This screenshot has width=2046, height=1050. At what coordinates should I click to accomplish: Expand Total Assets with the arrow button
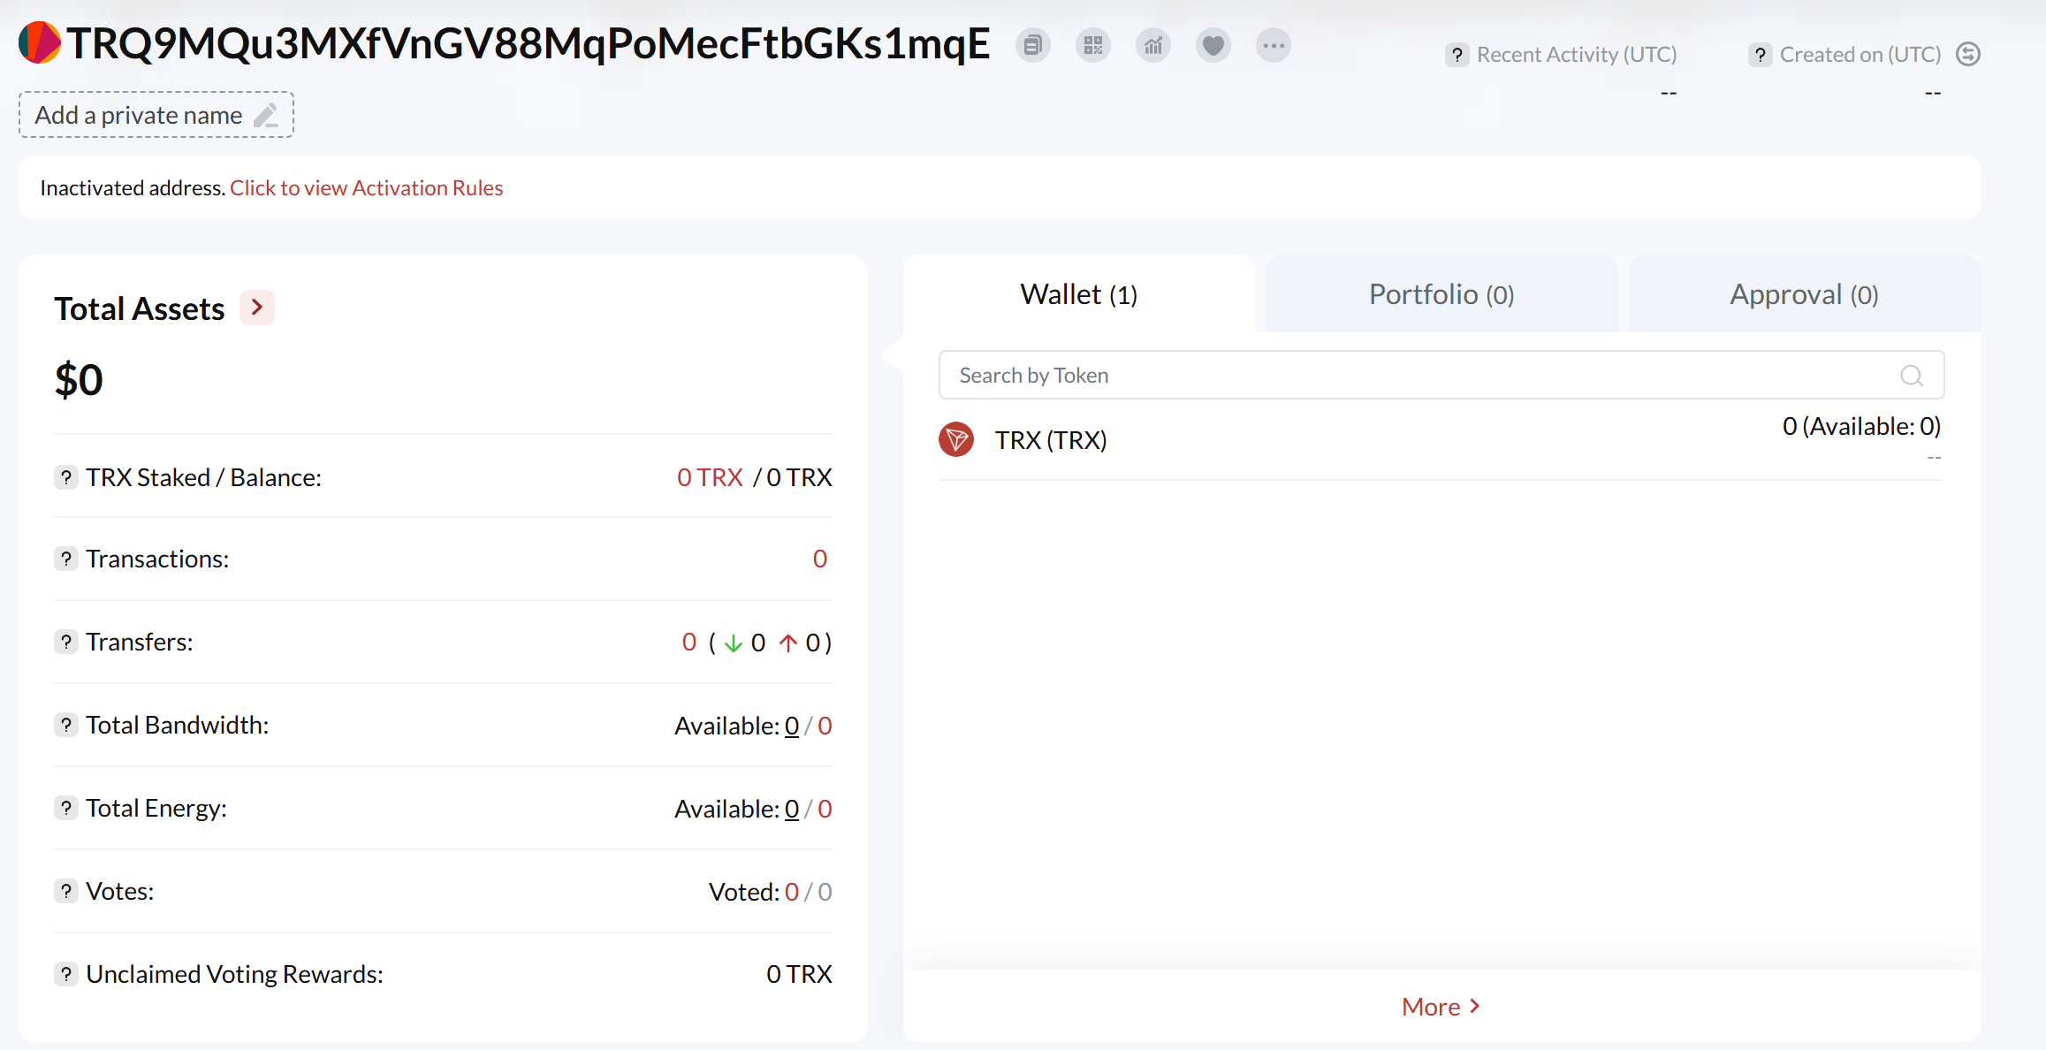(257, 308)
